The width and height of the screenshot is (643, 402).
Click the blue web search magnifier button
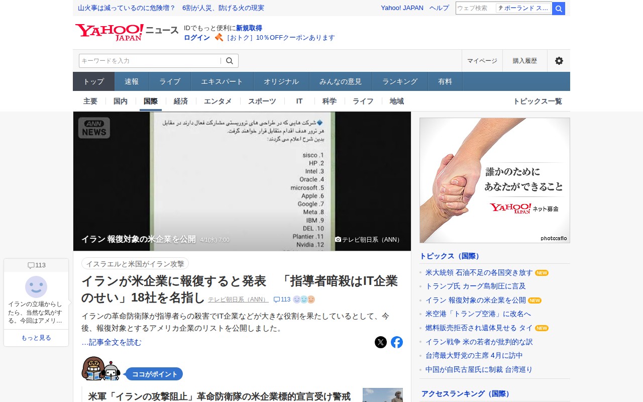[559, 9]
